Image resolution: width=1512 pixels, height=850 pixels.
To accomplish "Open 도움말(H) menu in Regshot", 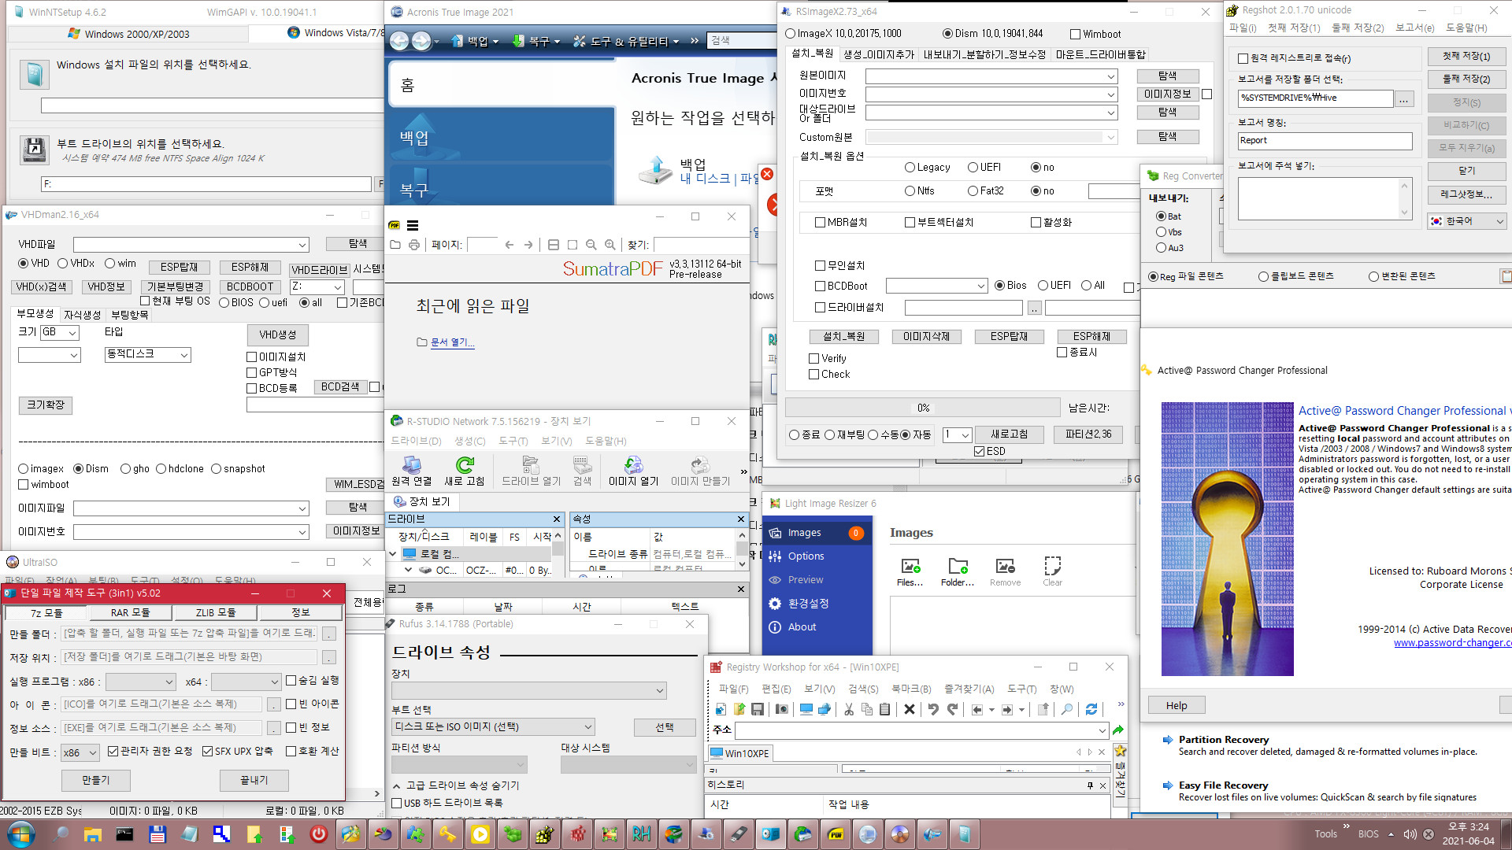I will click(x=1466, y=28).
